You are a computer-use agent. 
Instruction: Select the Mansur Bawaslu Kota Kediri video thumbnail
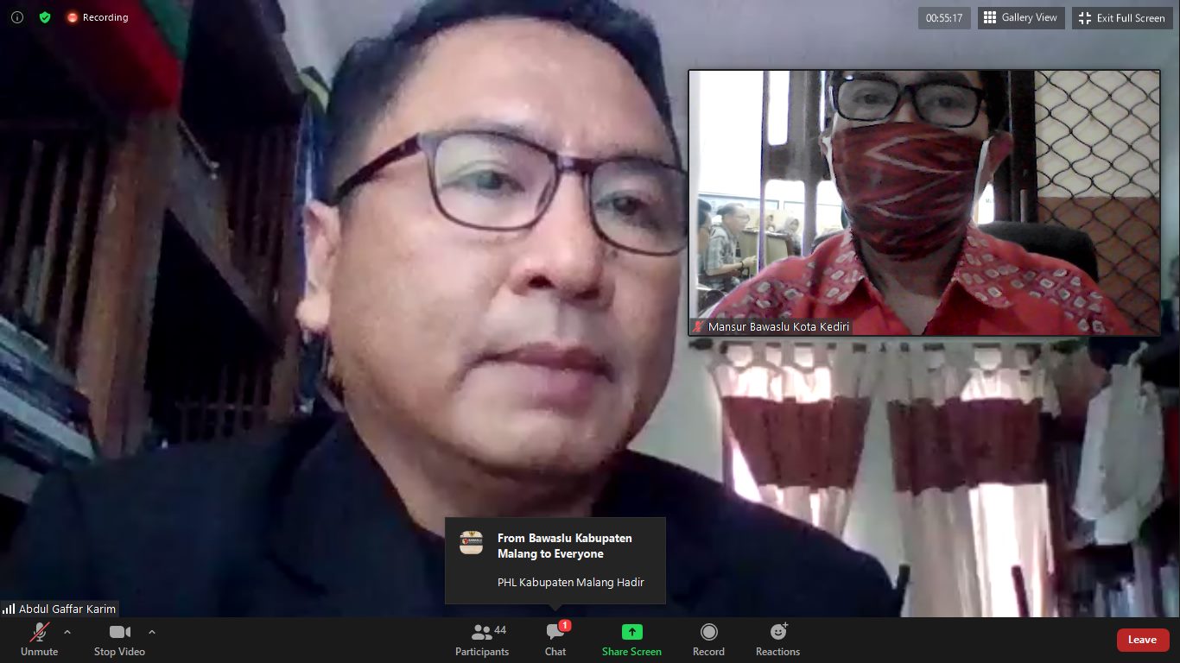click(924, 203)
